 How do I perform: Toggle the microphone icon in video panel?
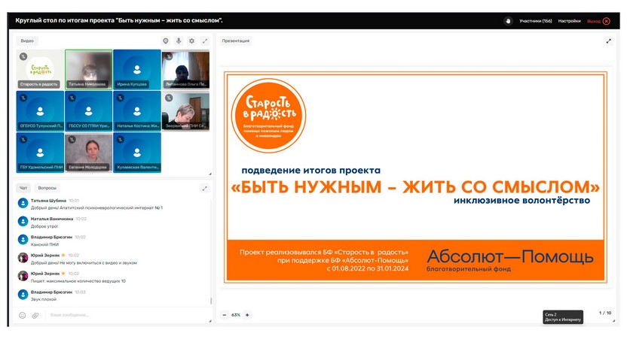(179, 41)
